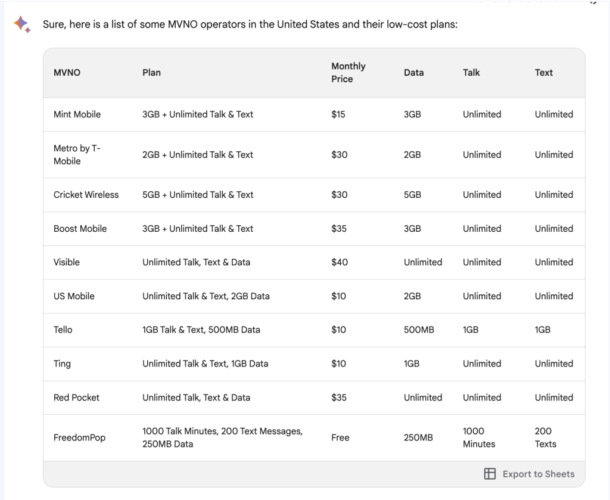This screenshot has height=500, width=610.
Task: Click the Visible MVNO cell
Action: (66, 262)
